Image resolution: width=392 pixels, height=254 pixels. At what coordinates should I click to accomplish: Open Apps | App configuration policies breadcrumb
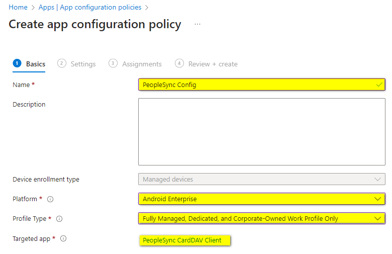pyautogui.click(x=90, y=7)
